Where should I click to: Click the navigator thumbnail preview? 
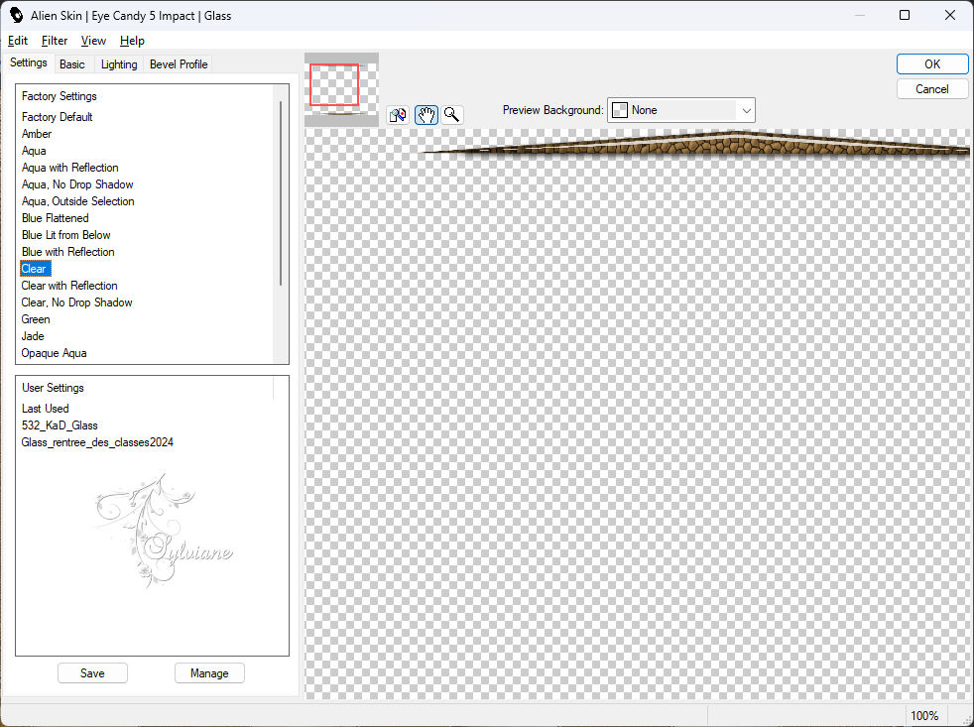click(x=341, y=89)
